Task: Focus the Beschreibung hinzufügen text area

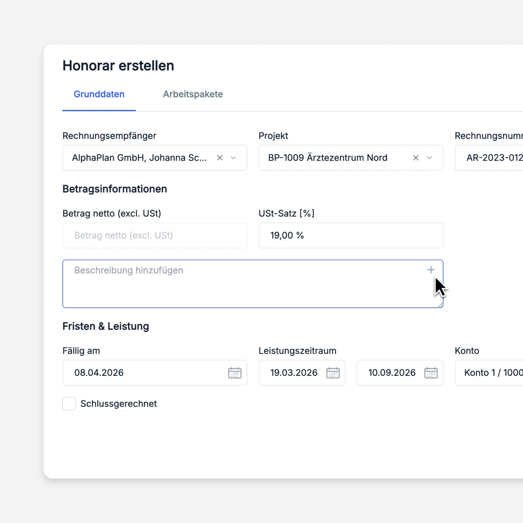Action: click(253, 284)
